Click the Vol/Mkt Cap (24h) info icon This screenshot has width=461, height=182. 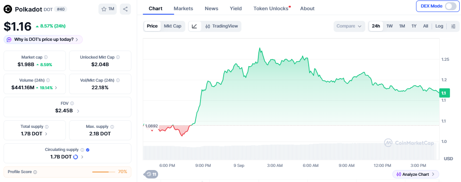117,80
